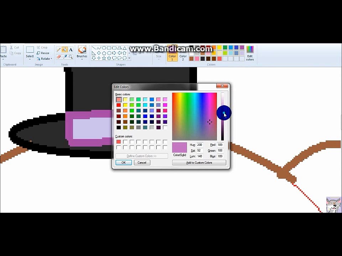Expand the Brushes dropdown arrow
The height and width of the screenshot is (256, 342).
(82, 59)
